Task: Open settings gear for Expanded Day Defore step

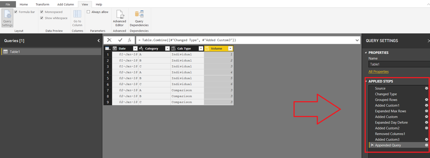Action: (x=426, y=122)
